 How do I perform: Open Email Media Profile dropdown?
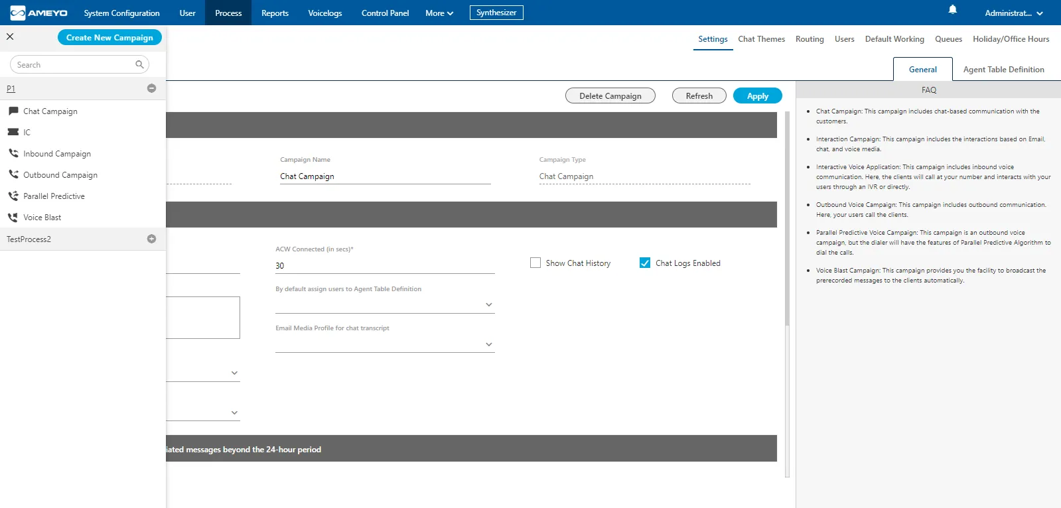(385, 344)
